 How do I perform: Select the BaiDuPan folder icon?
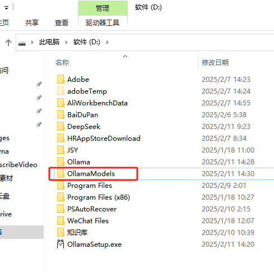[61, 114]
